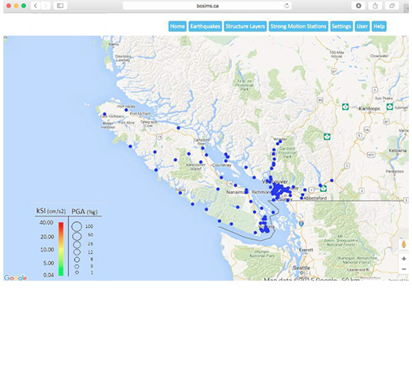This screenshot has height=384, width=412.
Task: Reload the page using refresh icon
Action: (x=287, y=6)
